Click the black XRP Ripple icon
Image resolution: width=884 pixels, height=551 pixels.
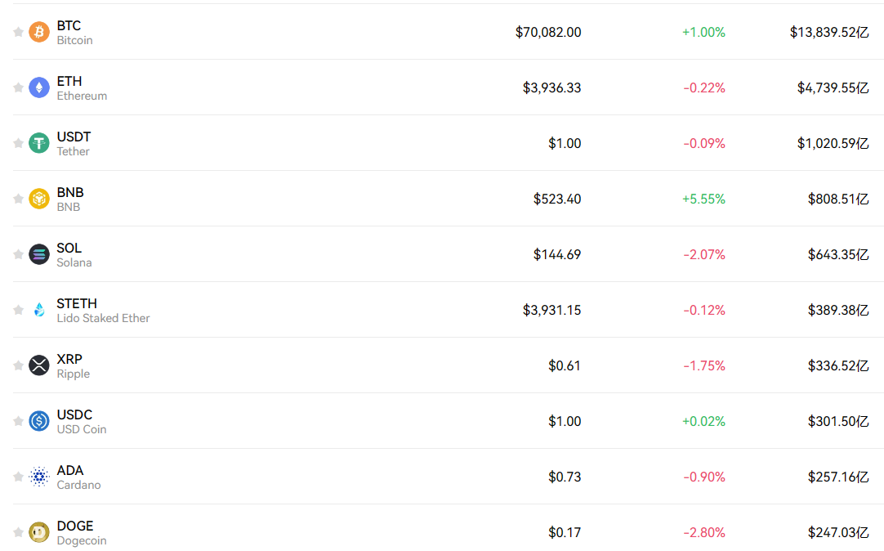click(39, 365)
